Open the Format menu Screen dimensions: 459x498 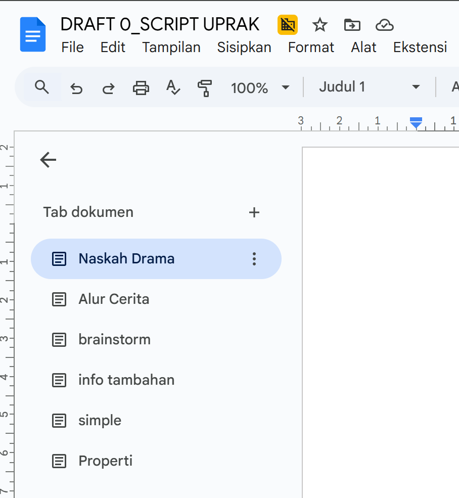311,48
